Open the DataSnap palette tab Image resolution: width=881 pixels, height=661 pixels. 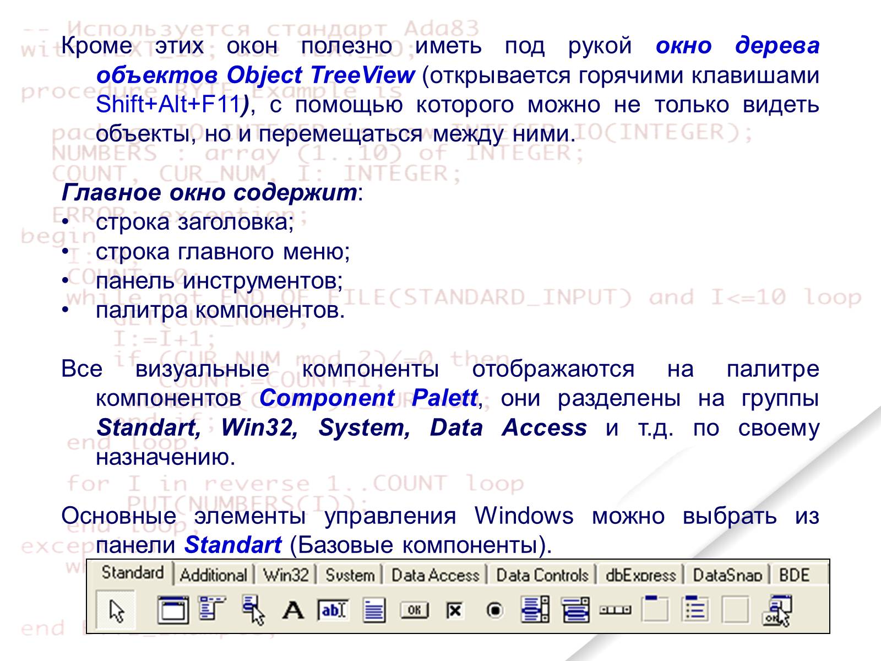point(727,576)
